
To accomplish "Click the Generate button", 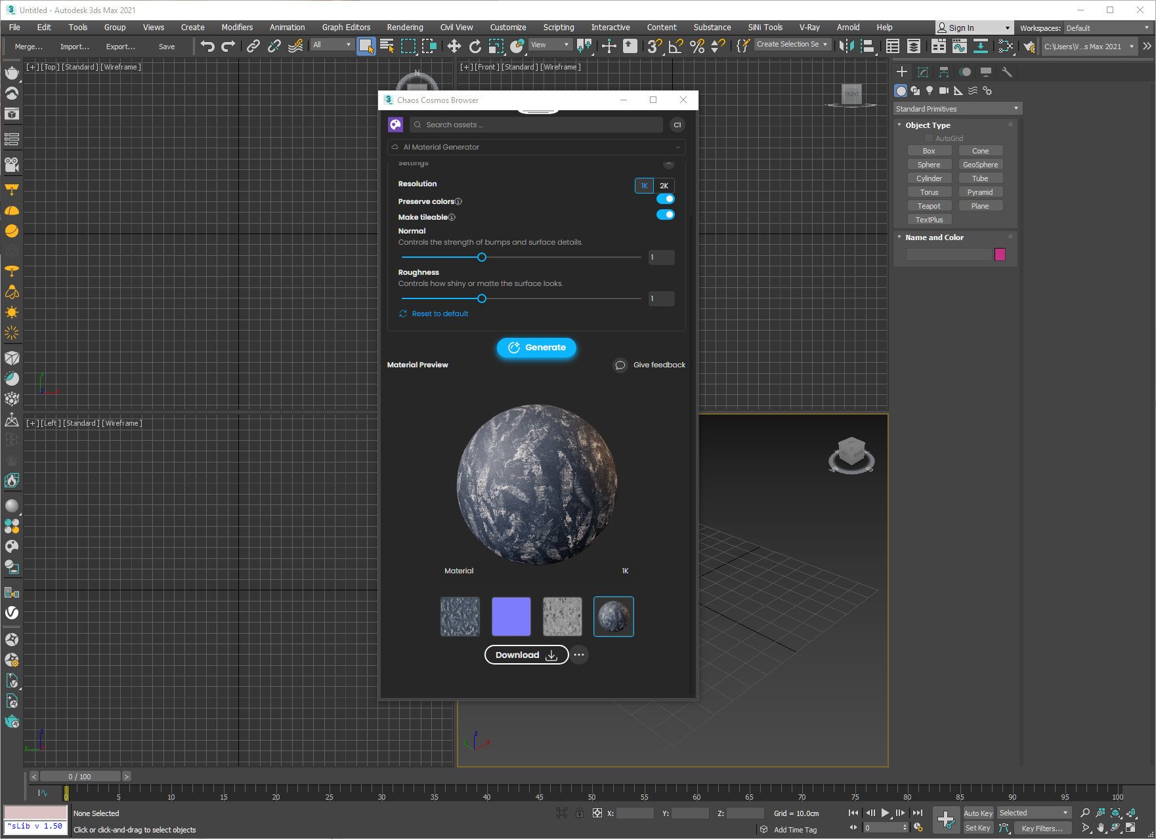I will (536, 348).
